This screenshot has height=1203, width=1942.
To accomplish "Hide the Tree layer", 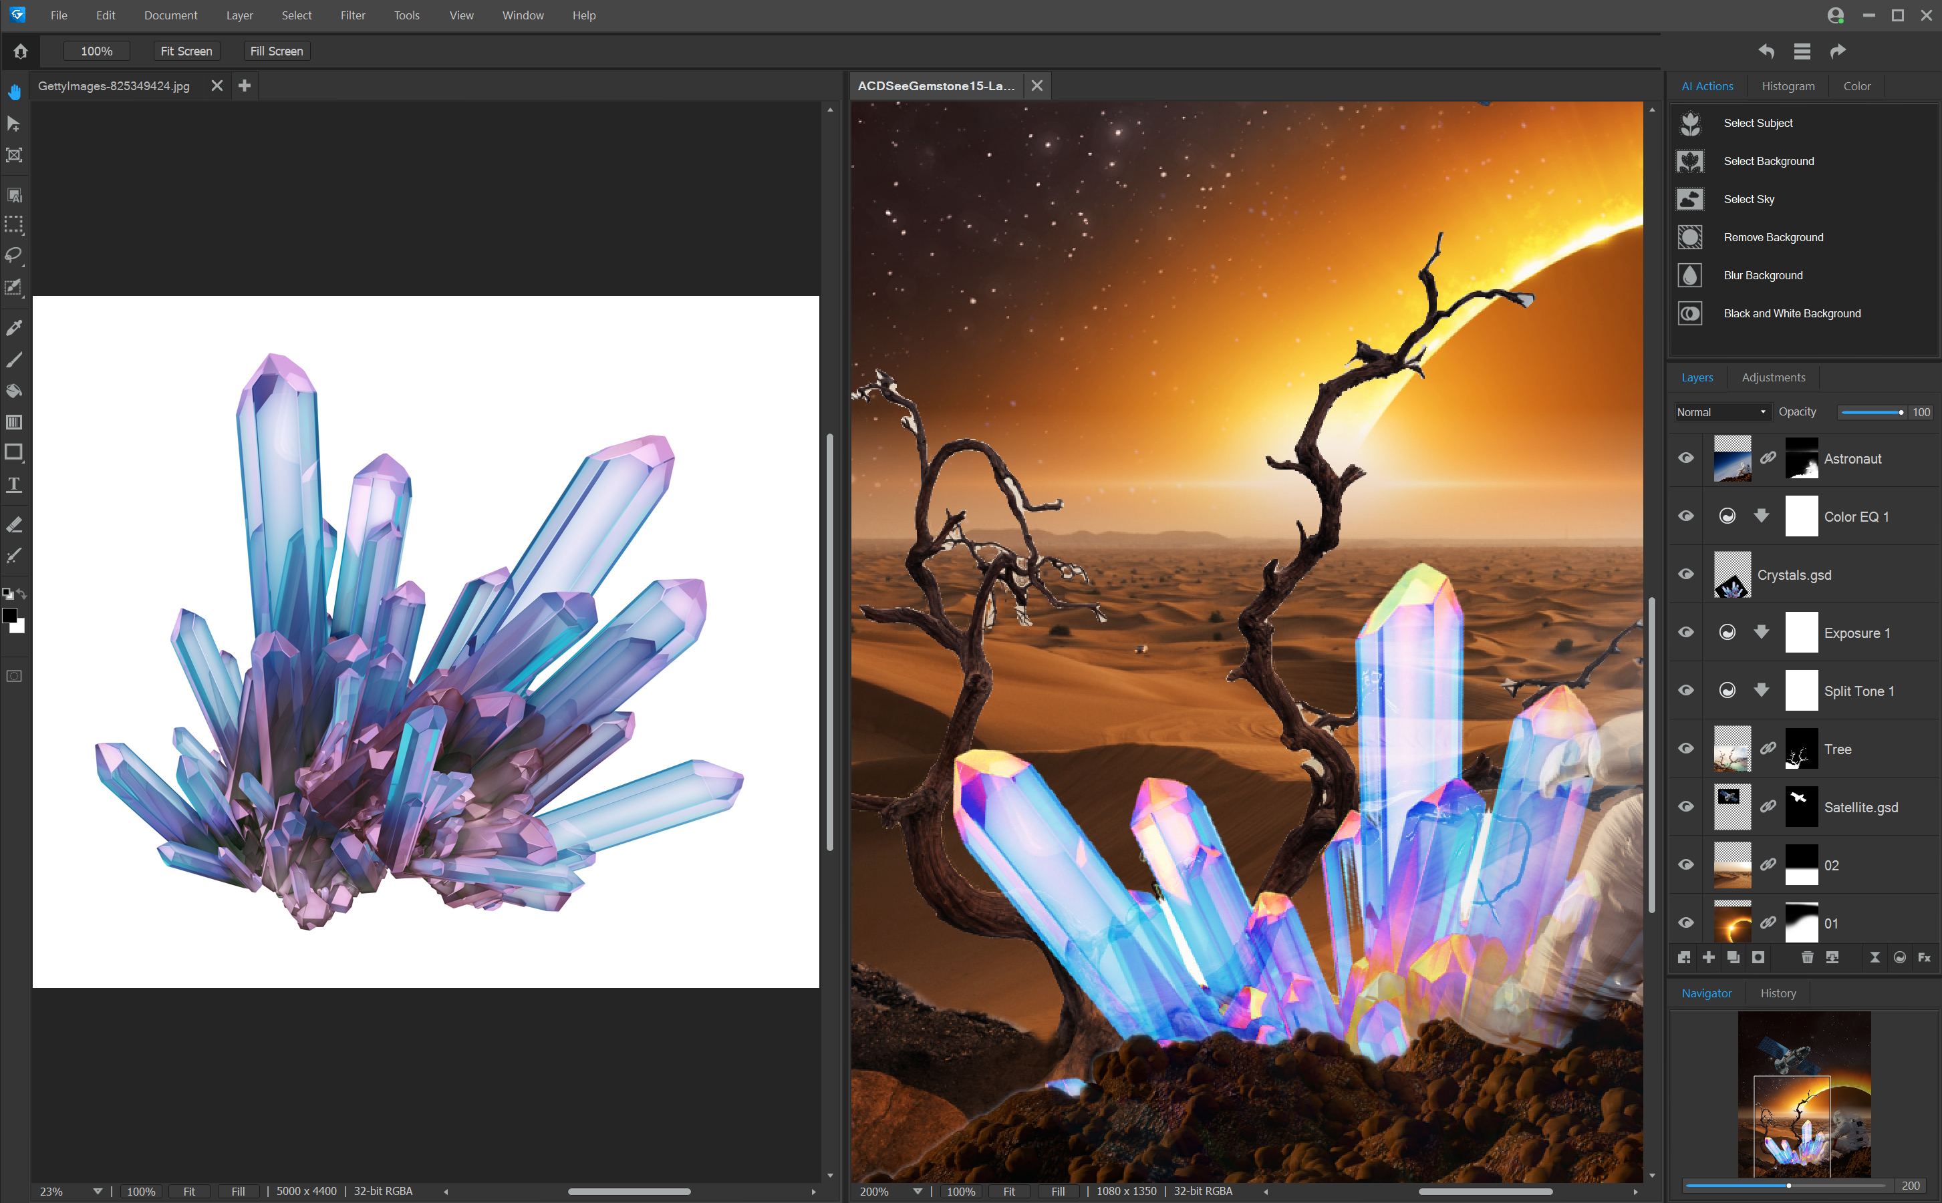I will coord(1686,749).
